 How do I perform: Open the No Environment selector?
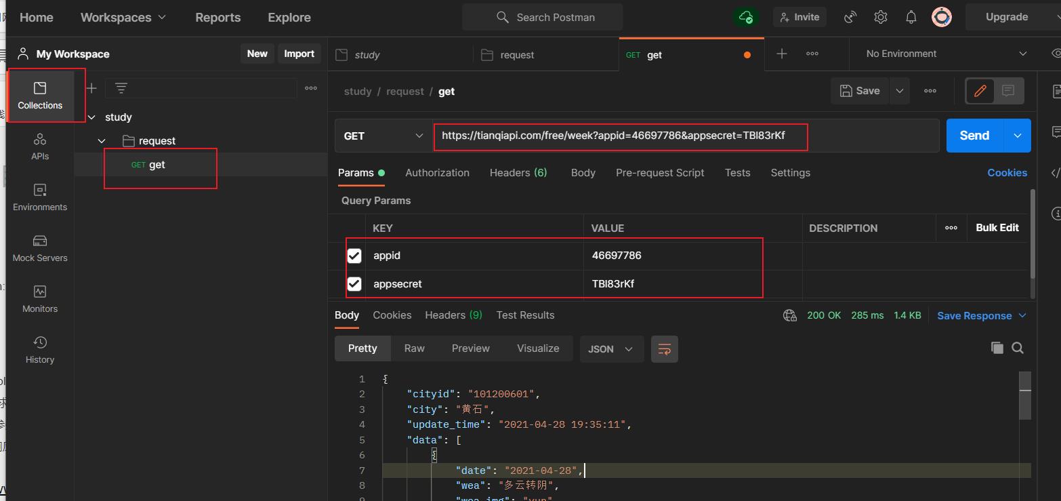[x=946, y=54]
